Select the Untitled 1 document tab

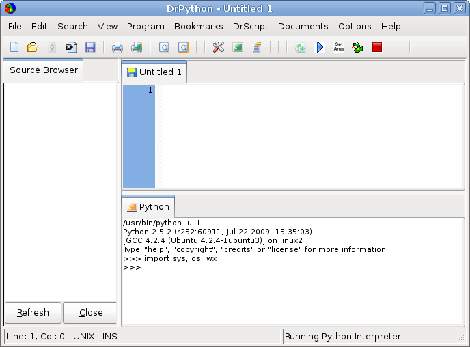(154, 72)
